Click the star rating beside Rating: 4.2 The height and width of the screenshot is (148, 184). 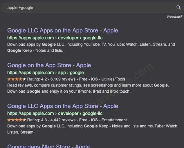pyautogui.click(x=17, y=79)
